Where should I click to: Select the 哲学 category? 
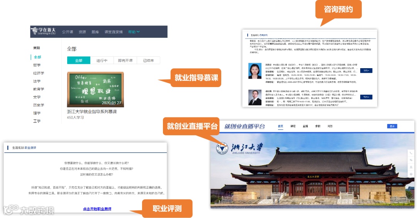tap(37, 65)
